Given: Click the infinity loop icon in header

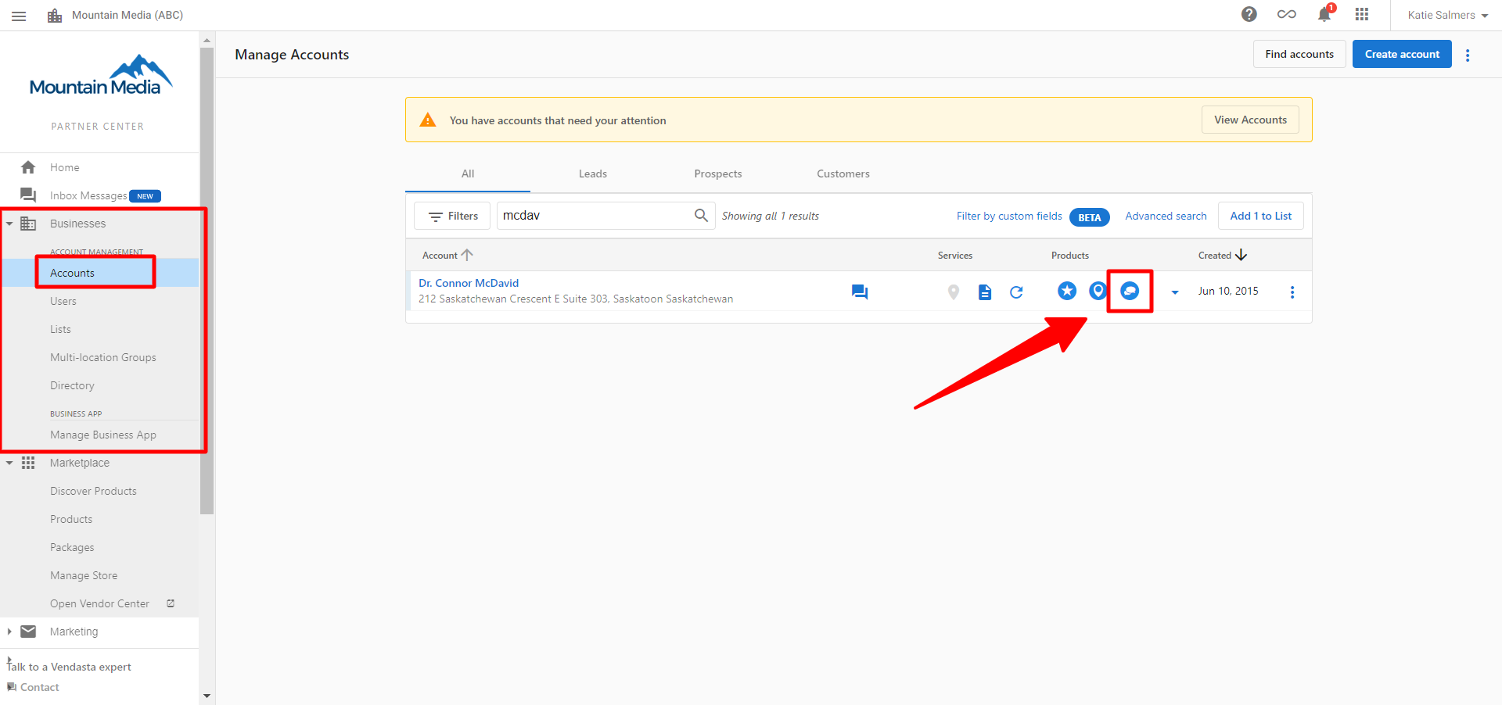Looking at the screenshot, I should 1287,14.
